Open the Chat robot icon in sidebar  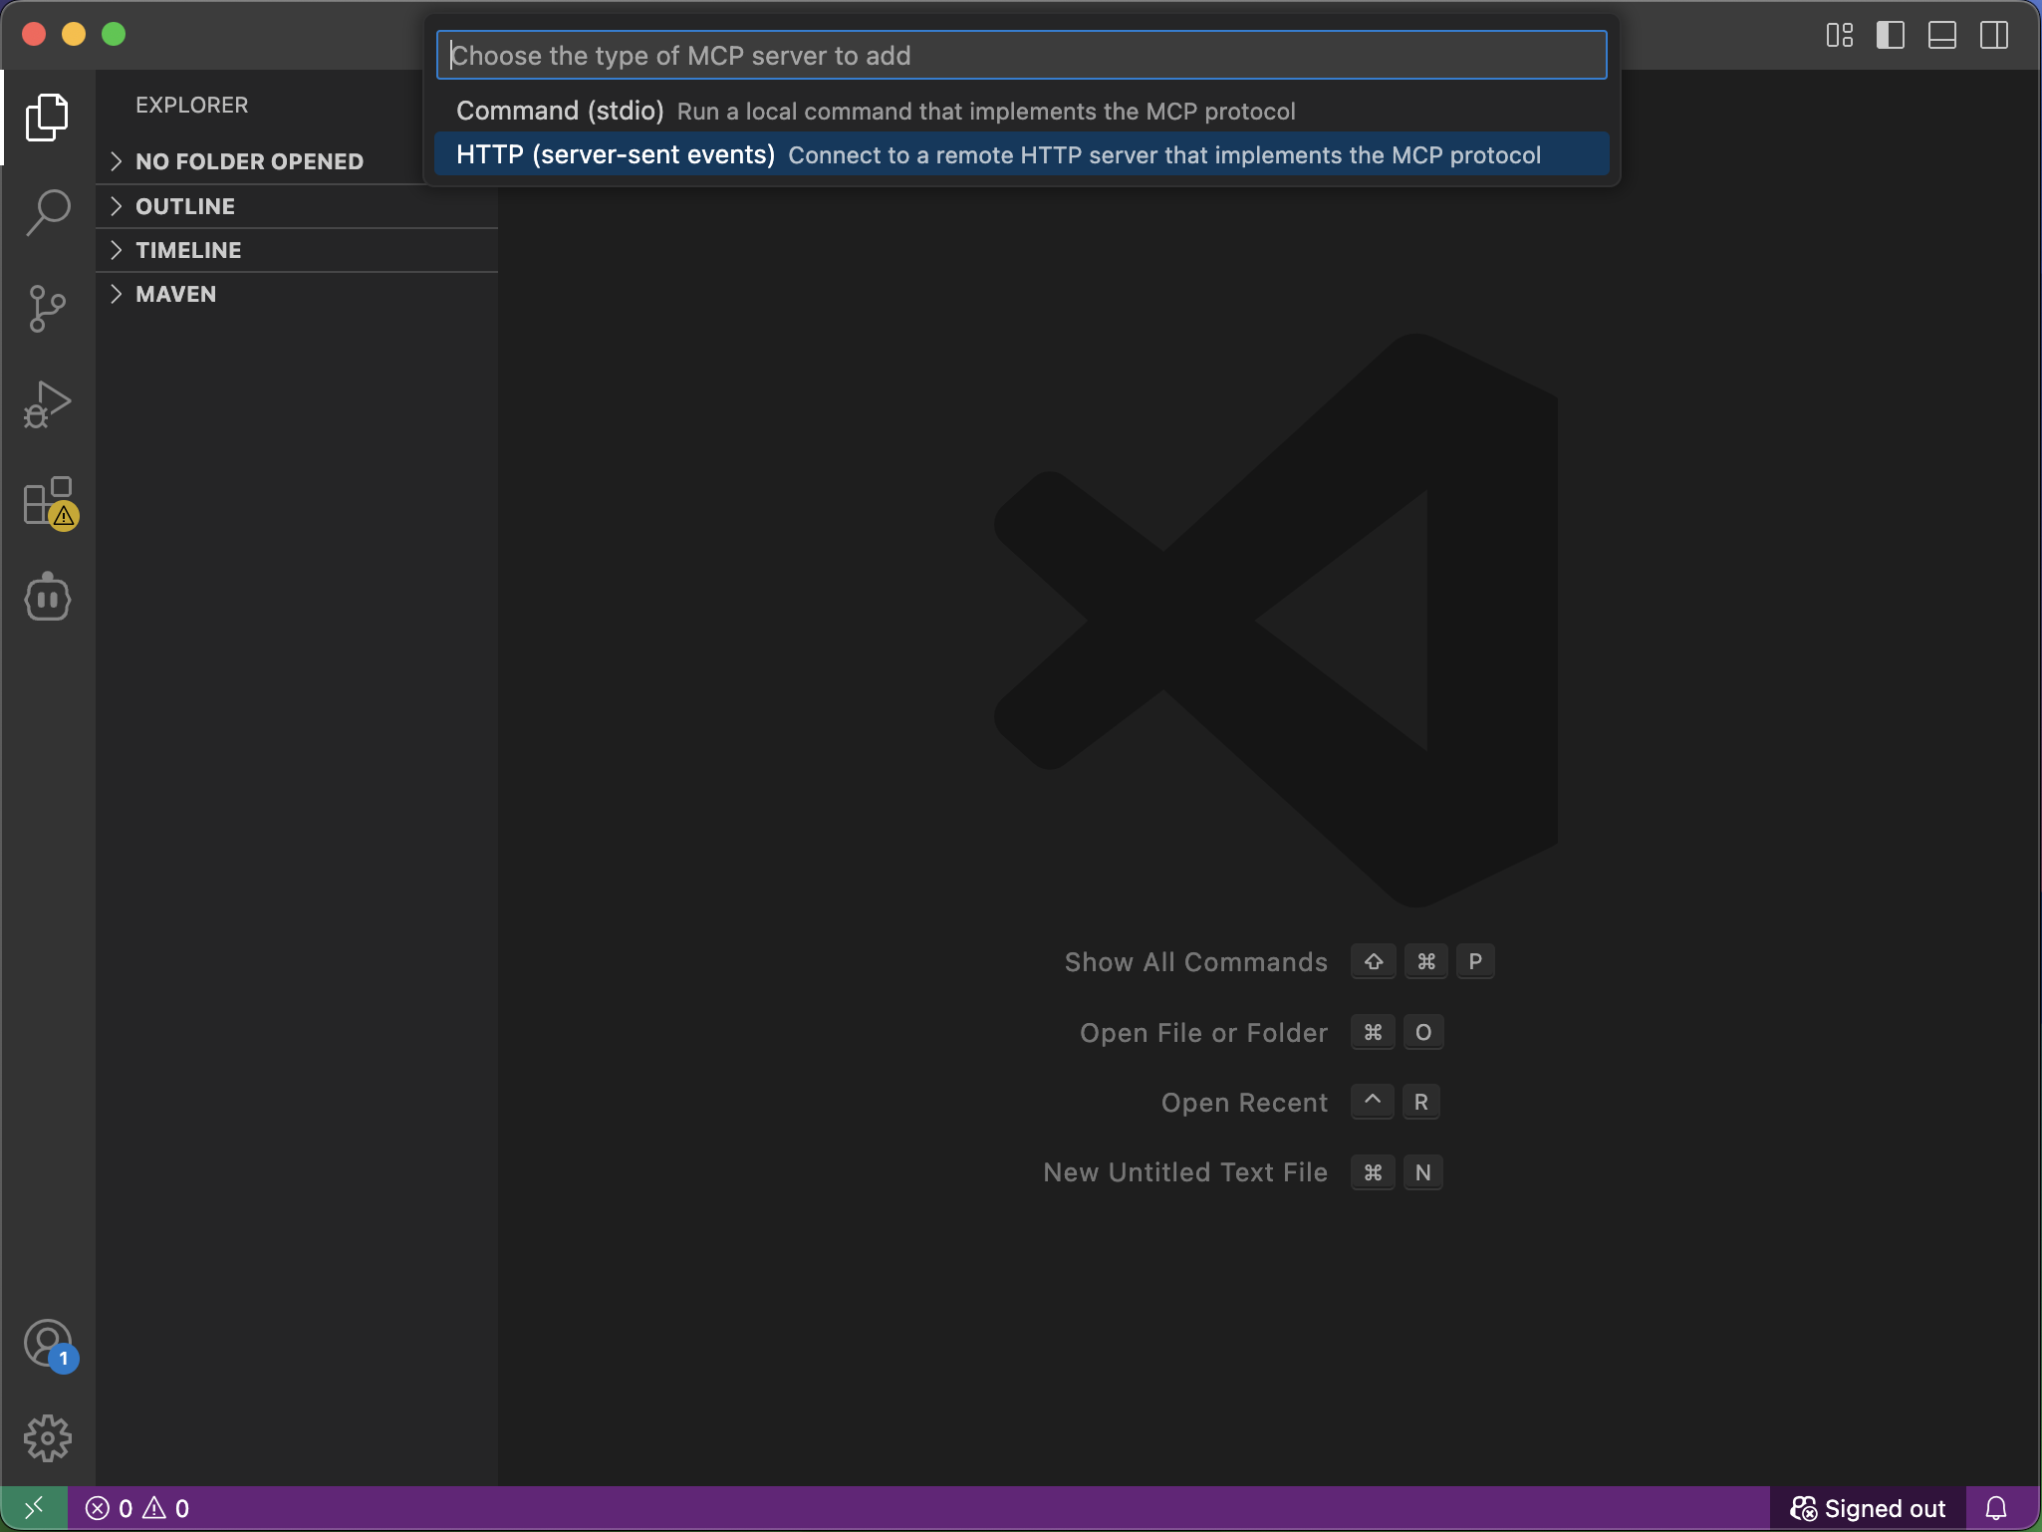point(46,597)
